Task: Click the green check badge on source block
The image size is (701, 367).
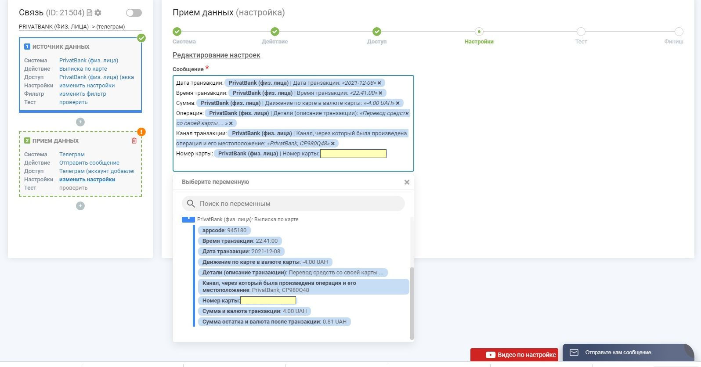Action: tap(141, 38)
